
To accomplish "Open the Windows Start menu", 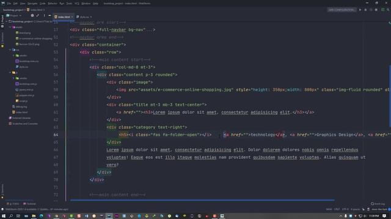I will click(x=4, y=216).
